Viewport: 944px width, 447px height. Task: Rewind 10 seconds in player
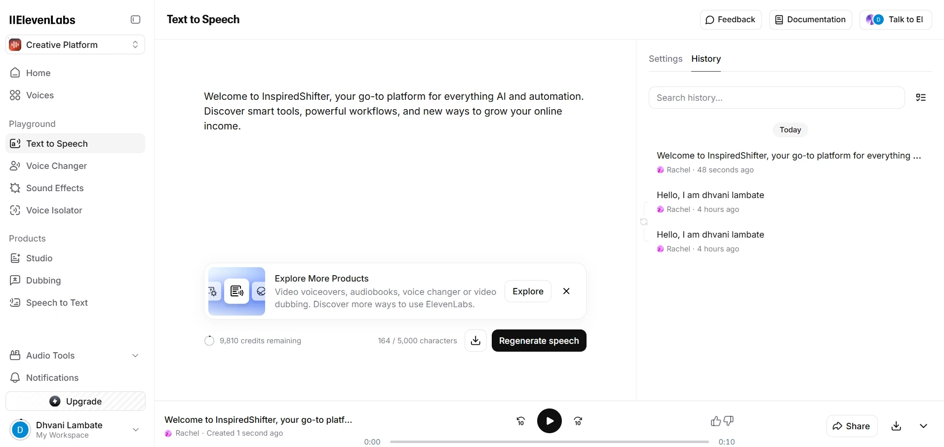[x=520, y=421]
